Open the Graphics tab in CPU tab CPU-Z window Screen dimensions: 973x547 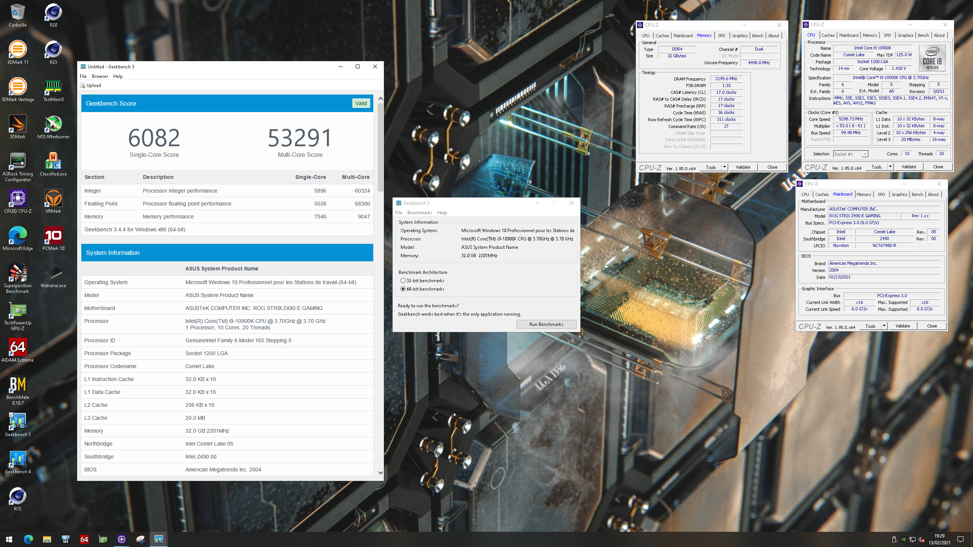[x=905, y=35]
